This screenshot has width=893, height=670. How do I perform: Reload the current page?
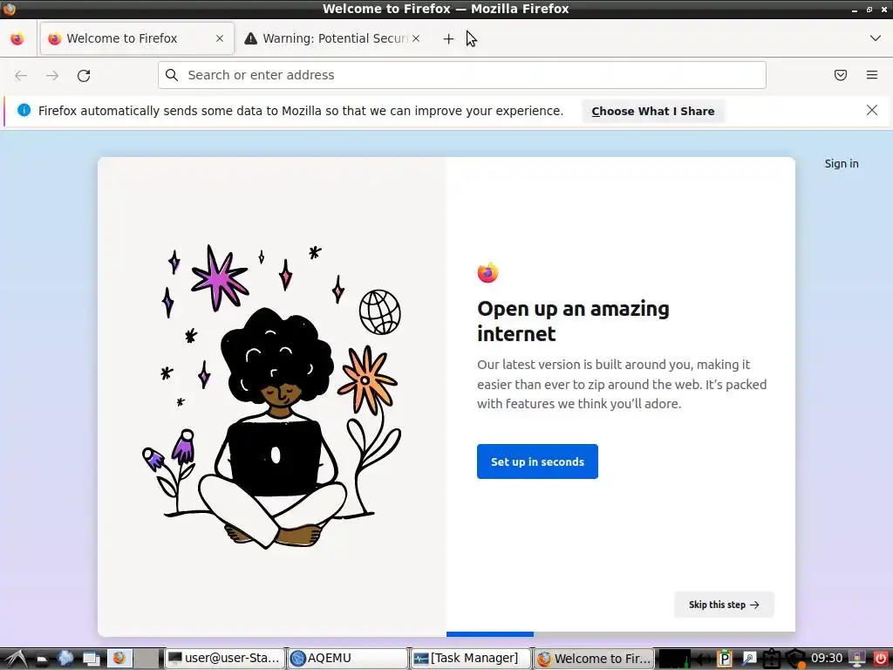[84, 75]
